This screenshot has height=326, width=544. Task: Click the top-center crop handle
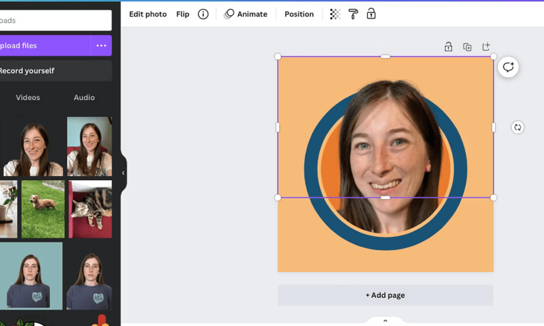(385, 57)
